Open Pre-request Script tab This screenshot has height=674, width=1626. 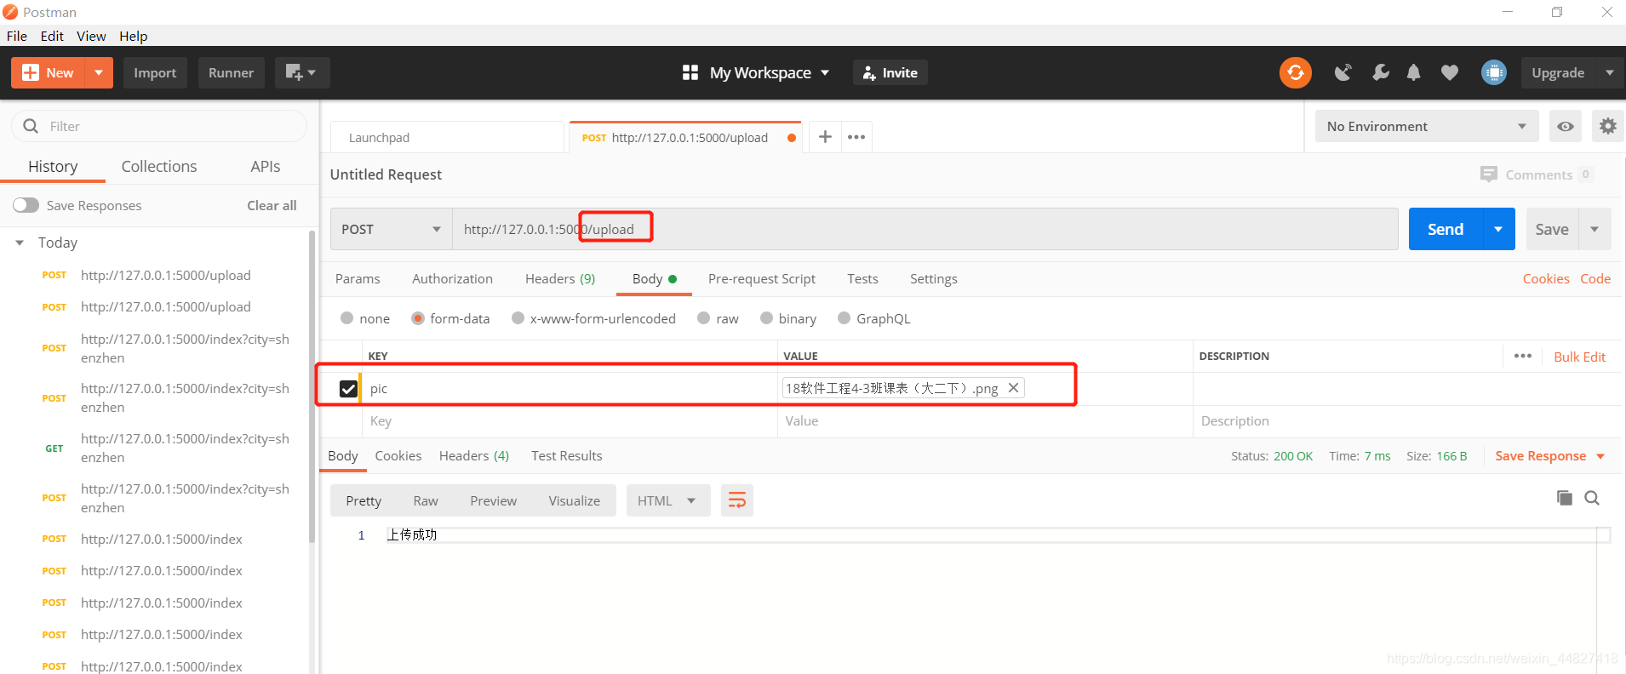pyautogui.click(x=762, y=278)
